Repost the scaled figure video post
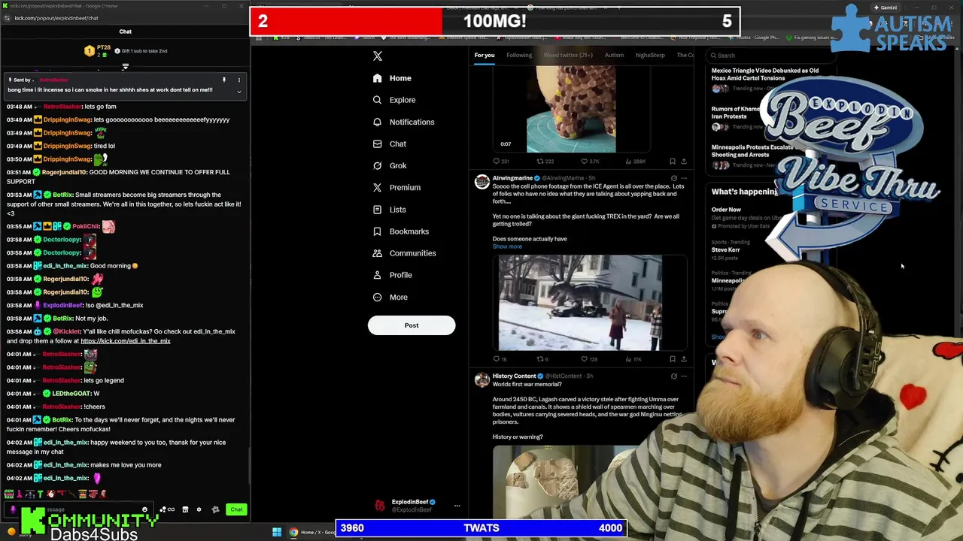Image resolution: width=963 pixels, height=541 pixels. click(x=545, y=161)
